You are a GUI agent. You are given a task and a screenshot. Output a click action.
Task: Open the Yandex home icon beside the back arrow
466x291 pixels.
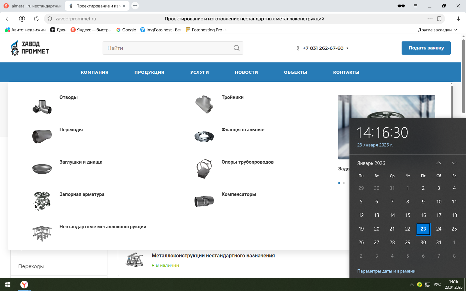tap(22, 19)
